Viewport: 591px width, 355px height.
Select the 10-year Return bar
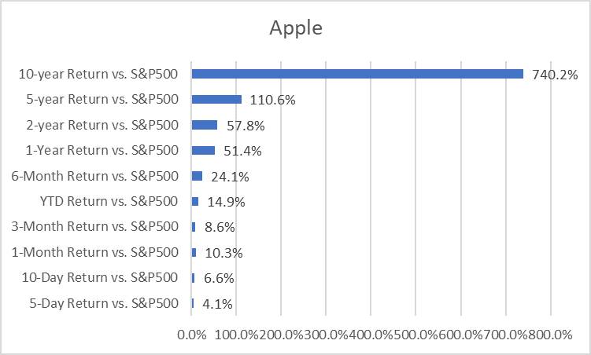357,74
